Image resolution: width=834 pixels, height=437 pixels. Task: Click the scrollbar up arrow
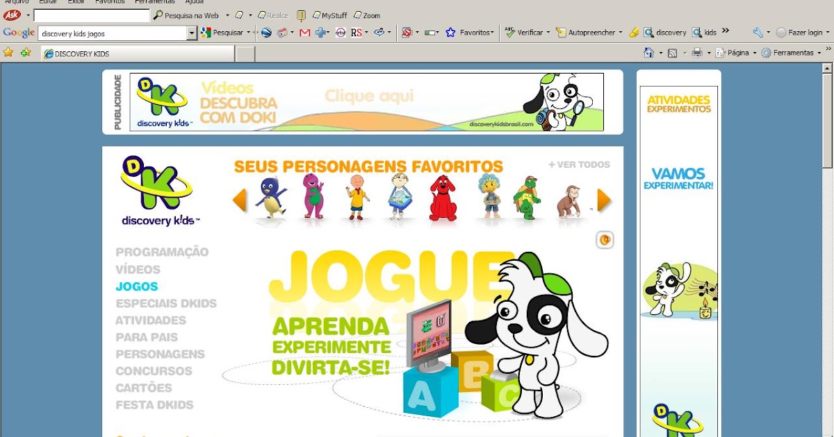click(827, 68)
